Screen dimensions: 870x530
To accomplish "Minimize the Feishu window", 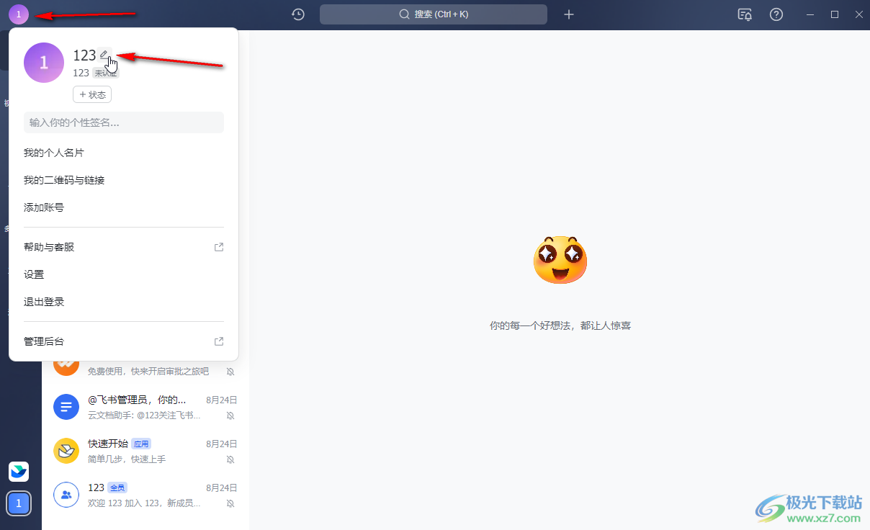I will click(810, 14).
